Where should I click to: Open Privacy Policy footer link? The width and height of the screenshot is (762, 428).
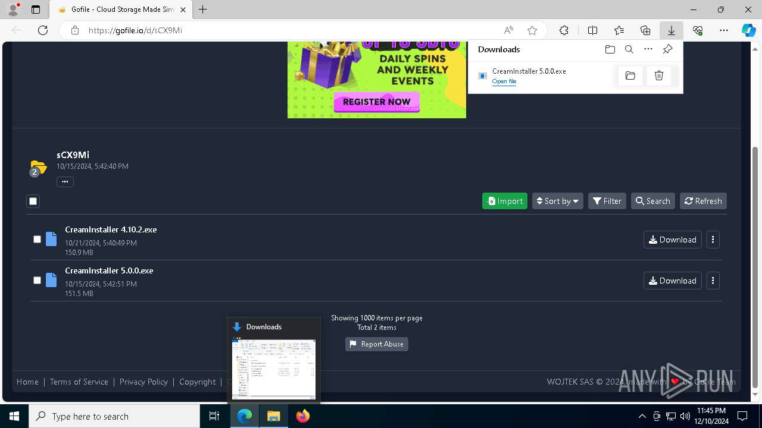click(143, 382)
